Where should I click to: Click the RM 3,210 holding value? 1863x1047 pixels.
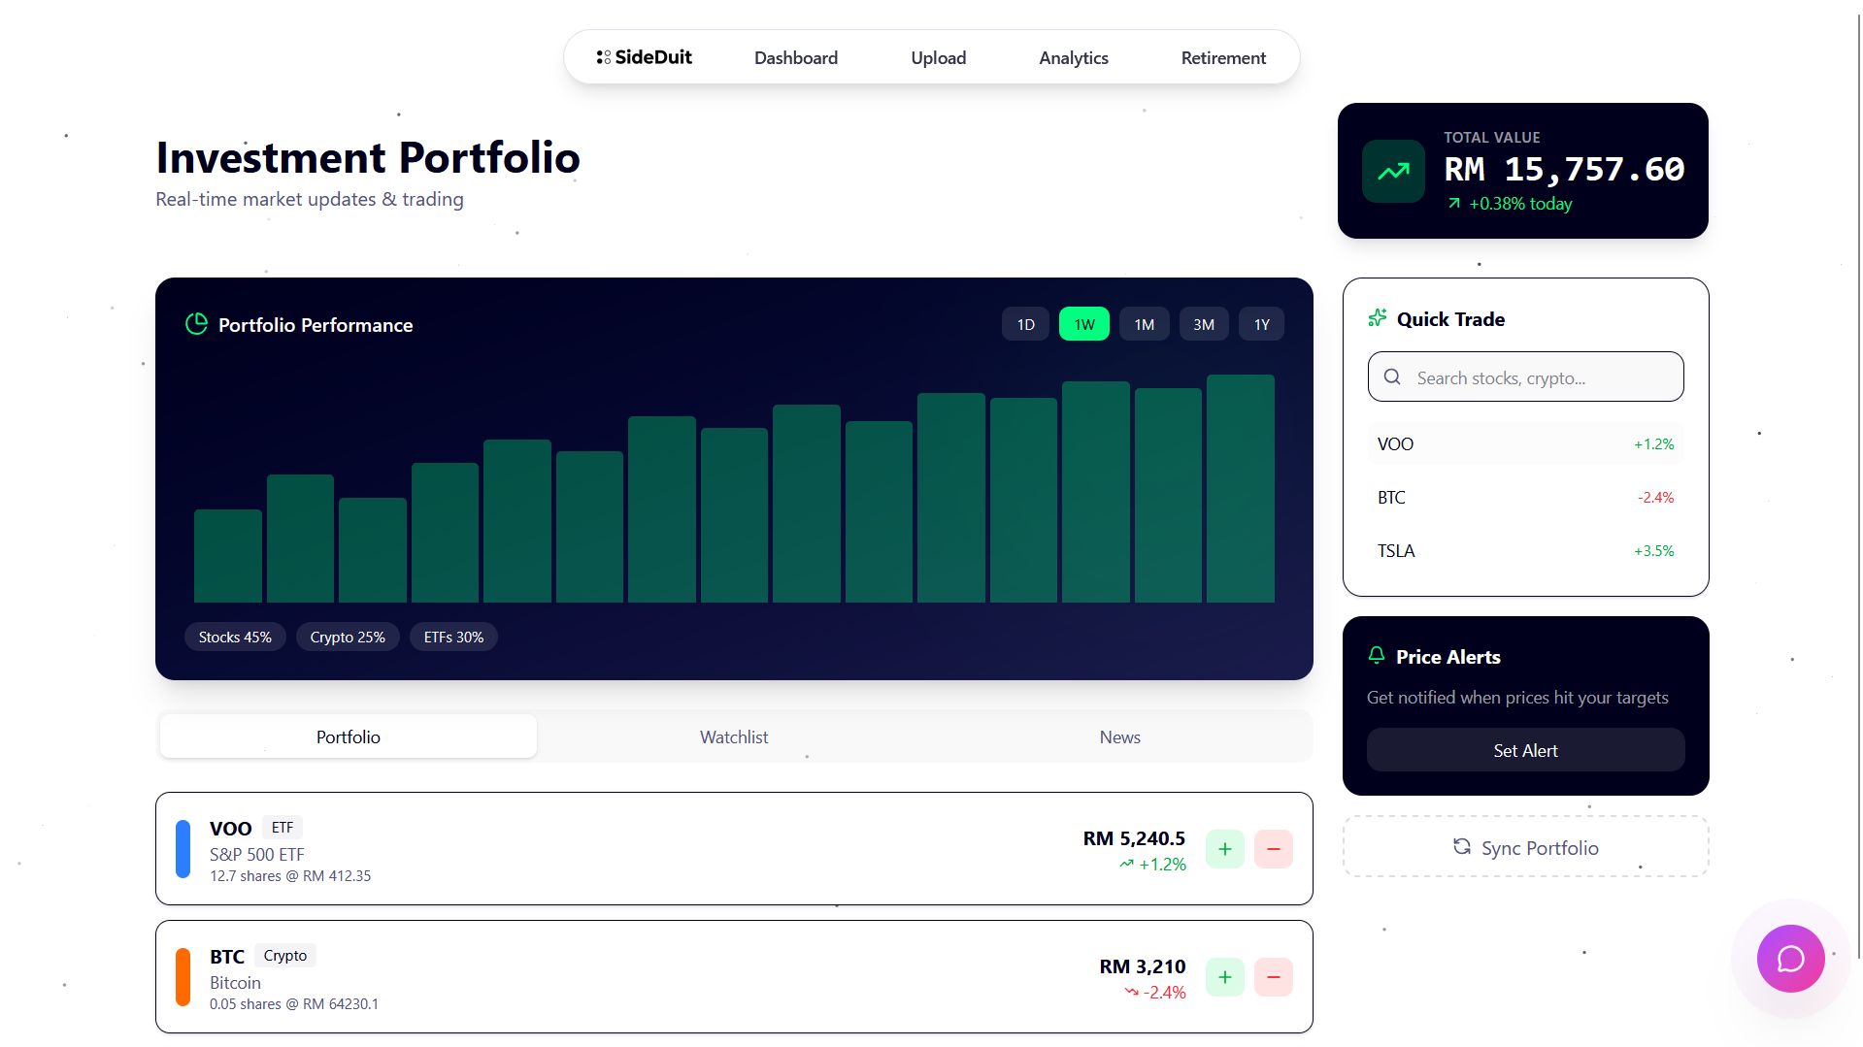[1143, 966]
